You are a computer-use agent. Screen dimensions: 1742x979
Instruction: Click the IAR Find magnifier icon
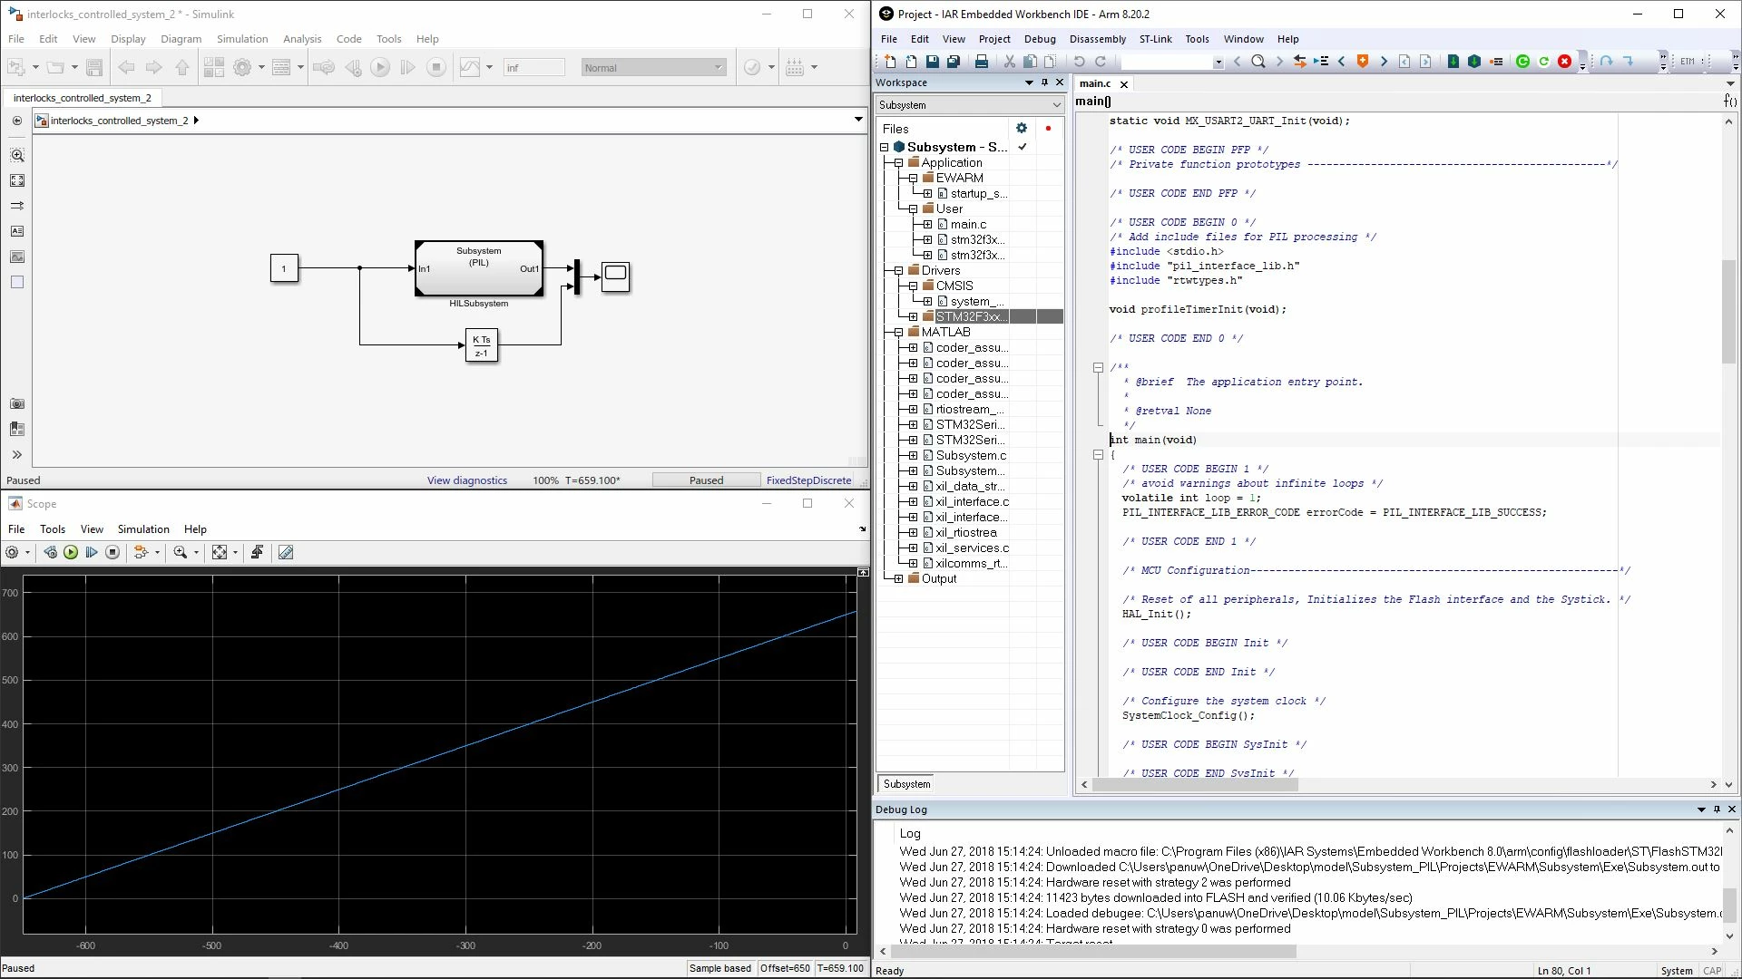pyautogui.click(x=1258, y=62)
